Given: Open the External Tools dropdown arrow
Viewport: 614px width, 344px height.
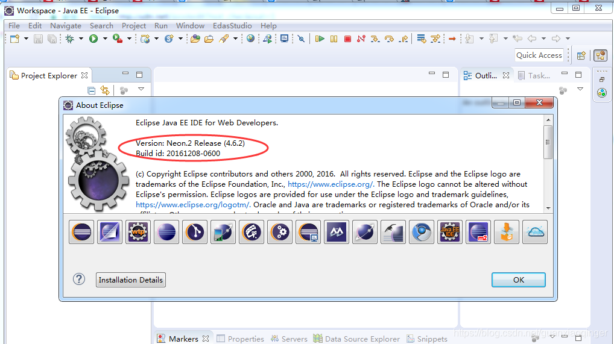Looking at the screenshot, I should pos(129,39).
